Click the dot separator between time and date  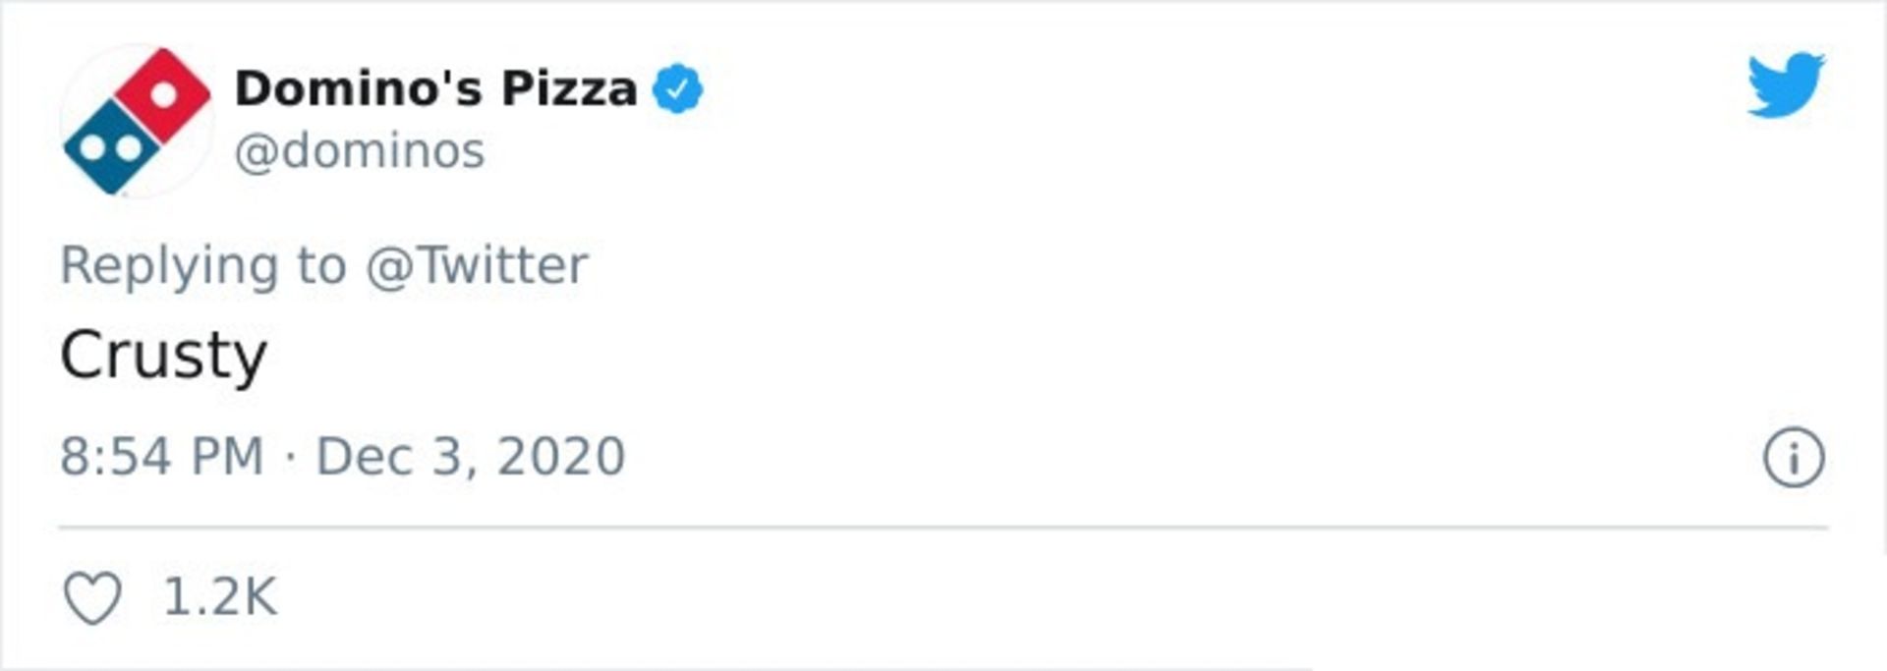pos(290,458)
